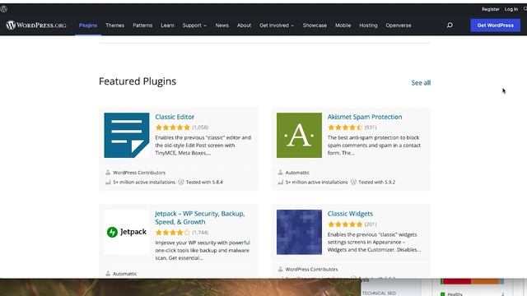527x296 pixels.
Task: Click the Log In link
Action: coord(511,9)
